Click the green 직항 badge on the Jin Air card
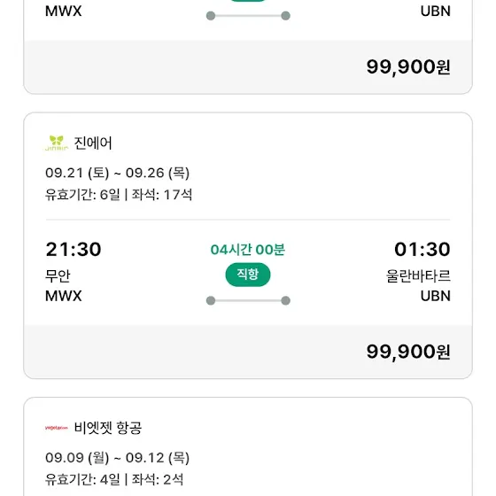This screenshot has width=496, height=496. coord(248,275)
